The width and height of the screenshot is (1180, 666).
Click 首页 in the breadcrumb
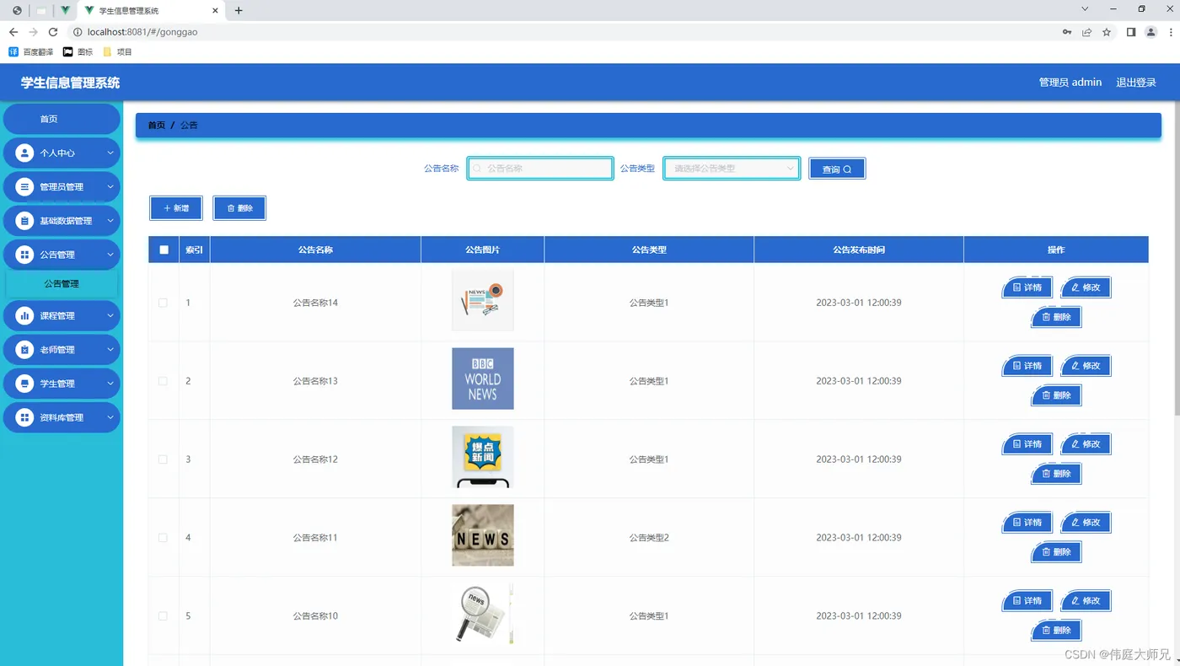pyautogui.click(x=157, y=126)
